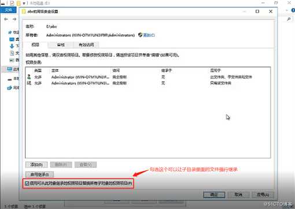Sort by the 类型 column header
This screenshot has width=295, height=209.
coord(38,70)
